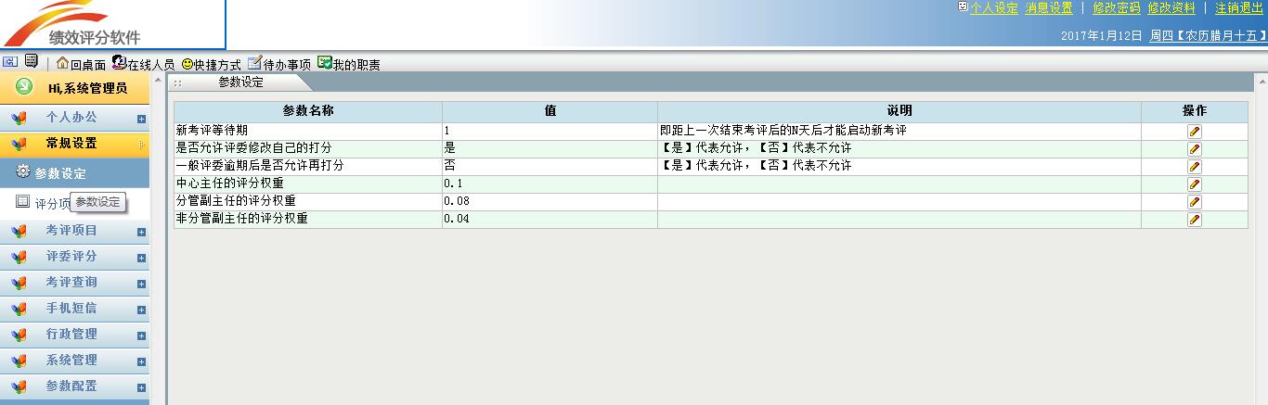Select the 非分管副主任的评分权重 cell

click(x=308, y=219)
